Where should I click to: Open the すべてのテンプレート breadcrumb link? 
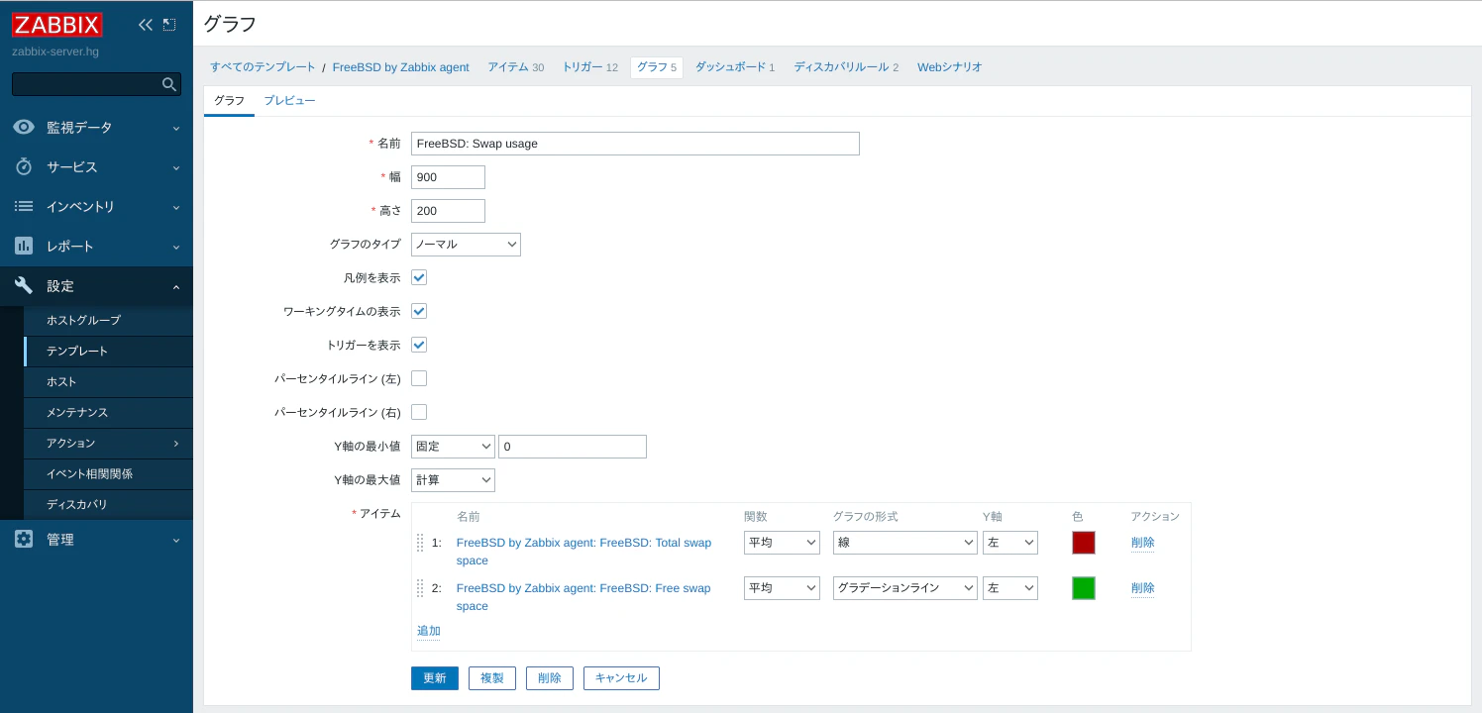[x=263, y=67]
